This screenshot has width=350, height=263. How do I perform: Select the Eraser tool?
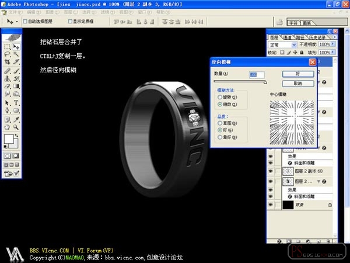(8, 86)
